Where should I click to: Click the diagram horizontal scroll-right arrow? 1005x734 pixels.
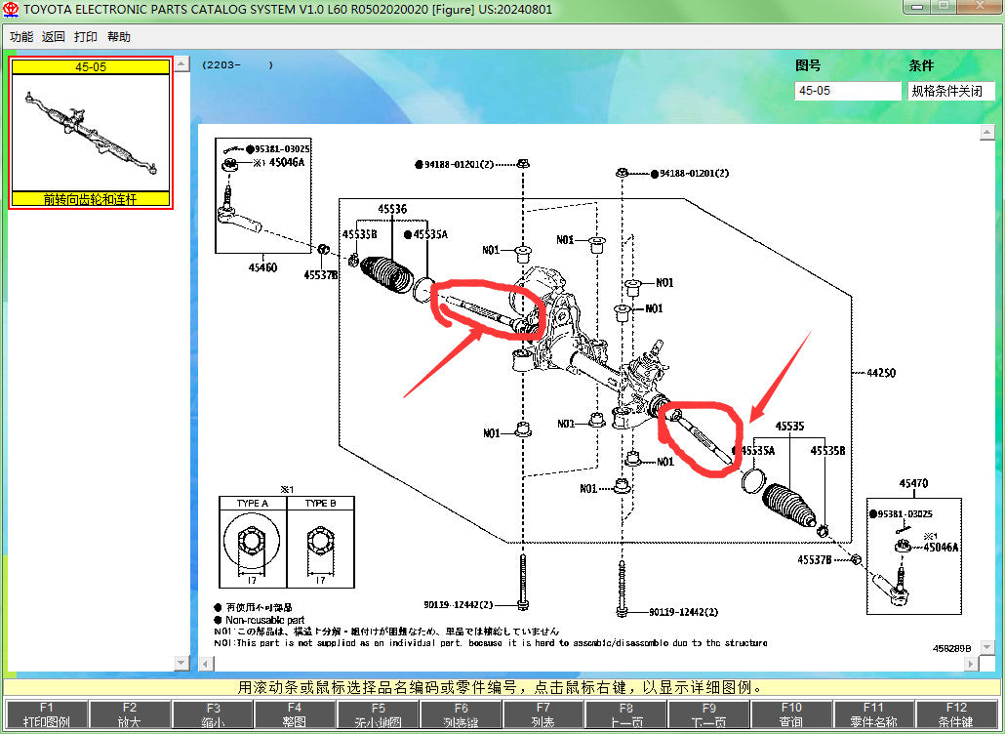971,664
